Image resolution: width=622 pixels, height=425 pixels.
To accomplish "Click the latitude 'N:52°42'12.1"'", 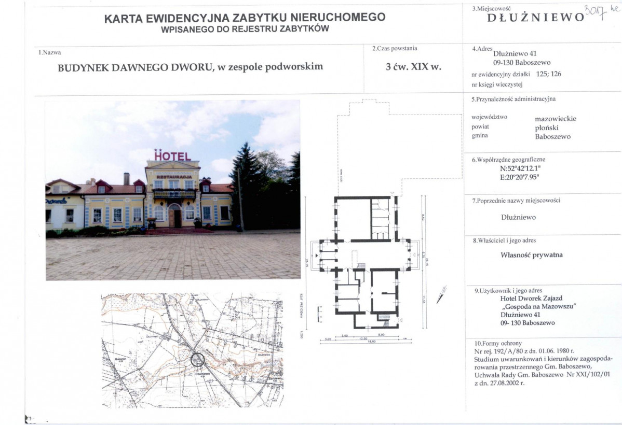I will tap(520, 168).
